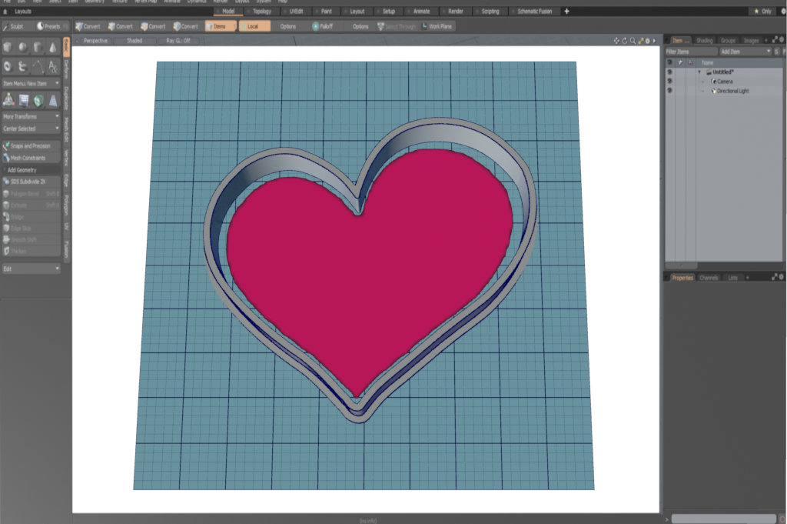Collapse the Untitled scene tree
The image size is (787, 524).
coord(699,72)
